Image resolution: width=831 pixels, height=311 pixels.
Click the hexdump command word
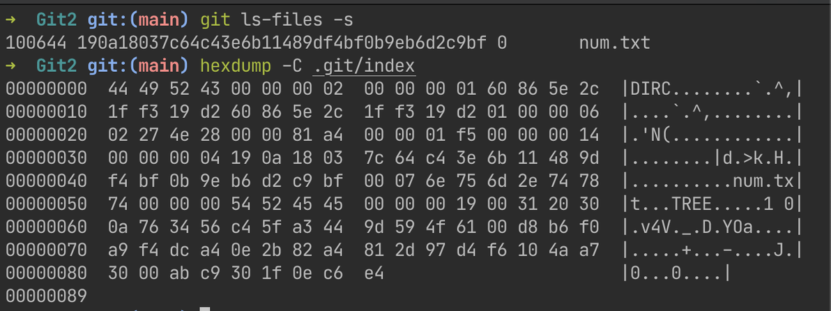pyautogui.click(x=236, y=66)
